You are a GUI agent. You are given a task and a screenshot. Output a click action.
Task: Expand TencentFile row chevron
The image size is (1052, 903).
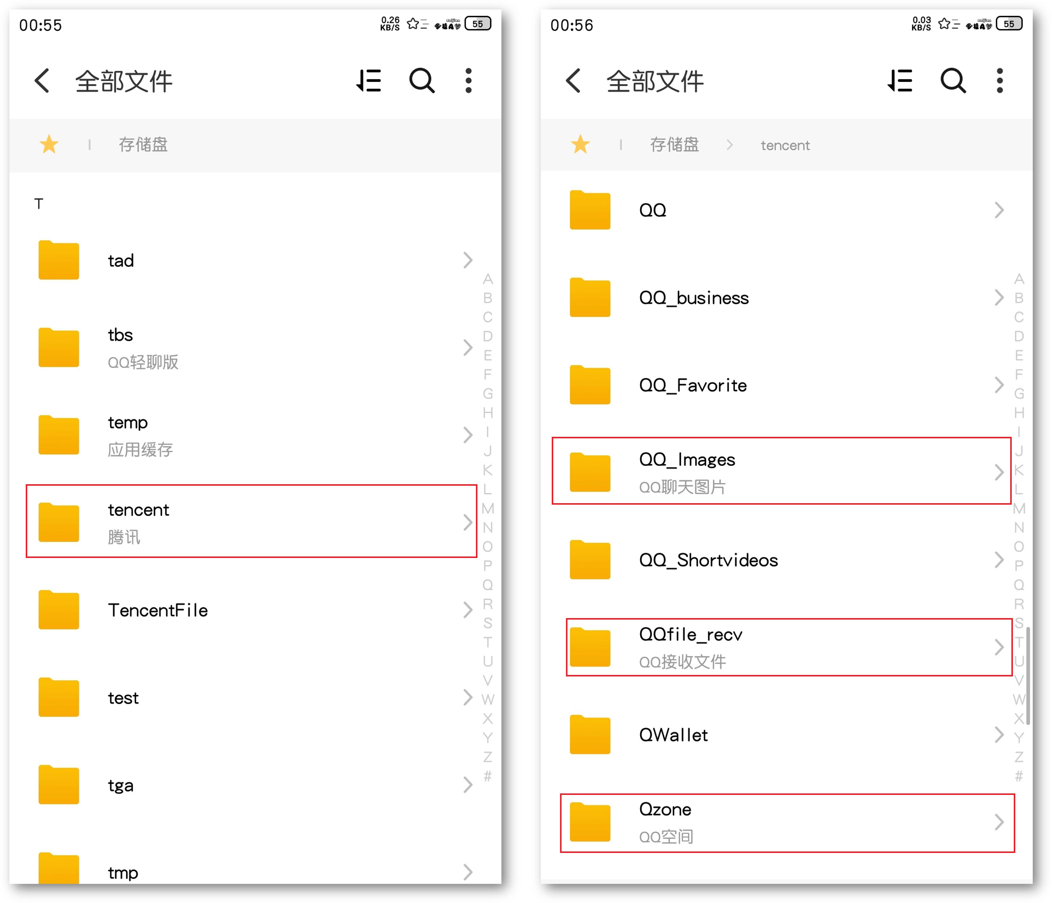click(x=468, y=610)
